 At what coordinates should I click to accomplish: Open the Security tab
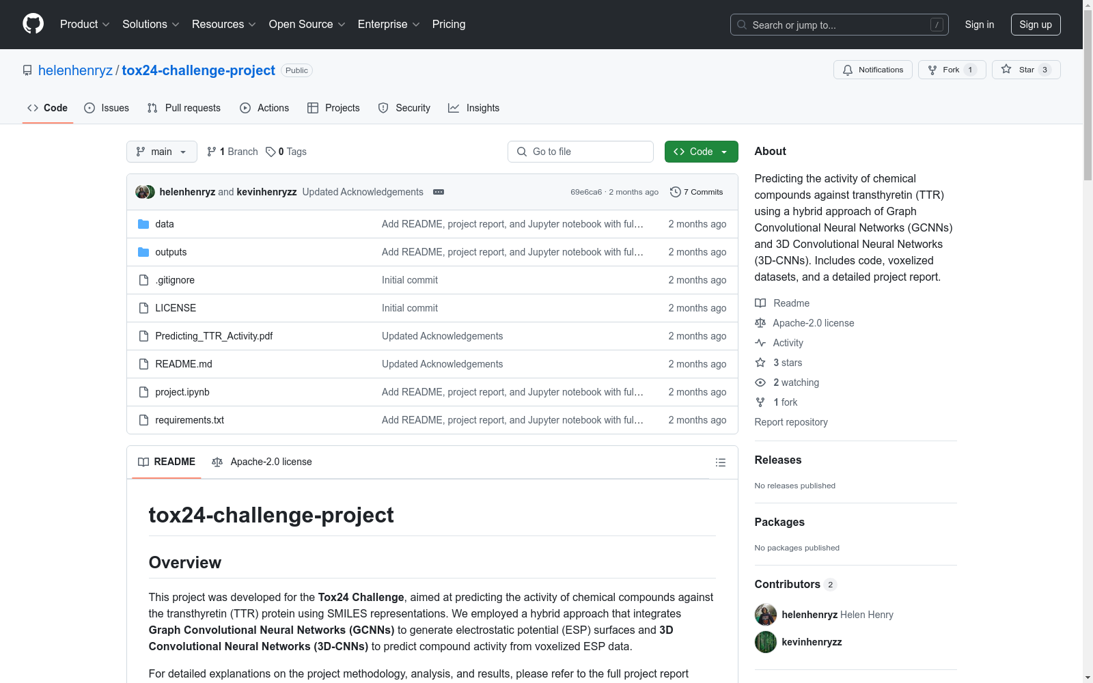pyautogui.click(x=404, y=108)
